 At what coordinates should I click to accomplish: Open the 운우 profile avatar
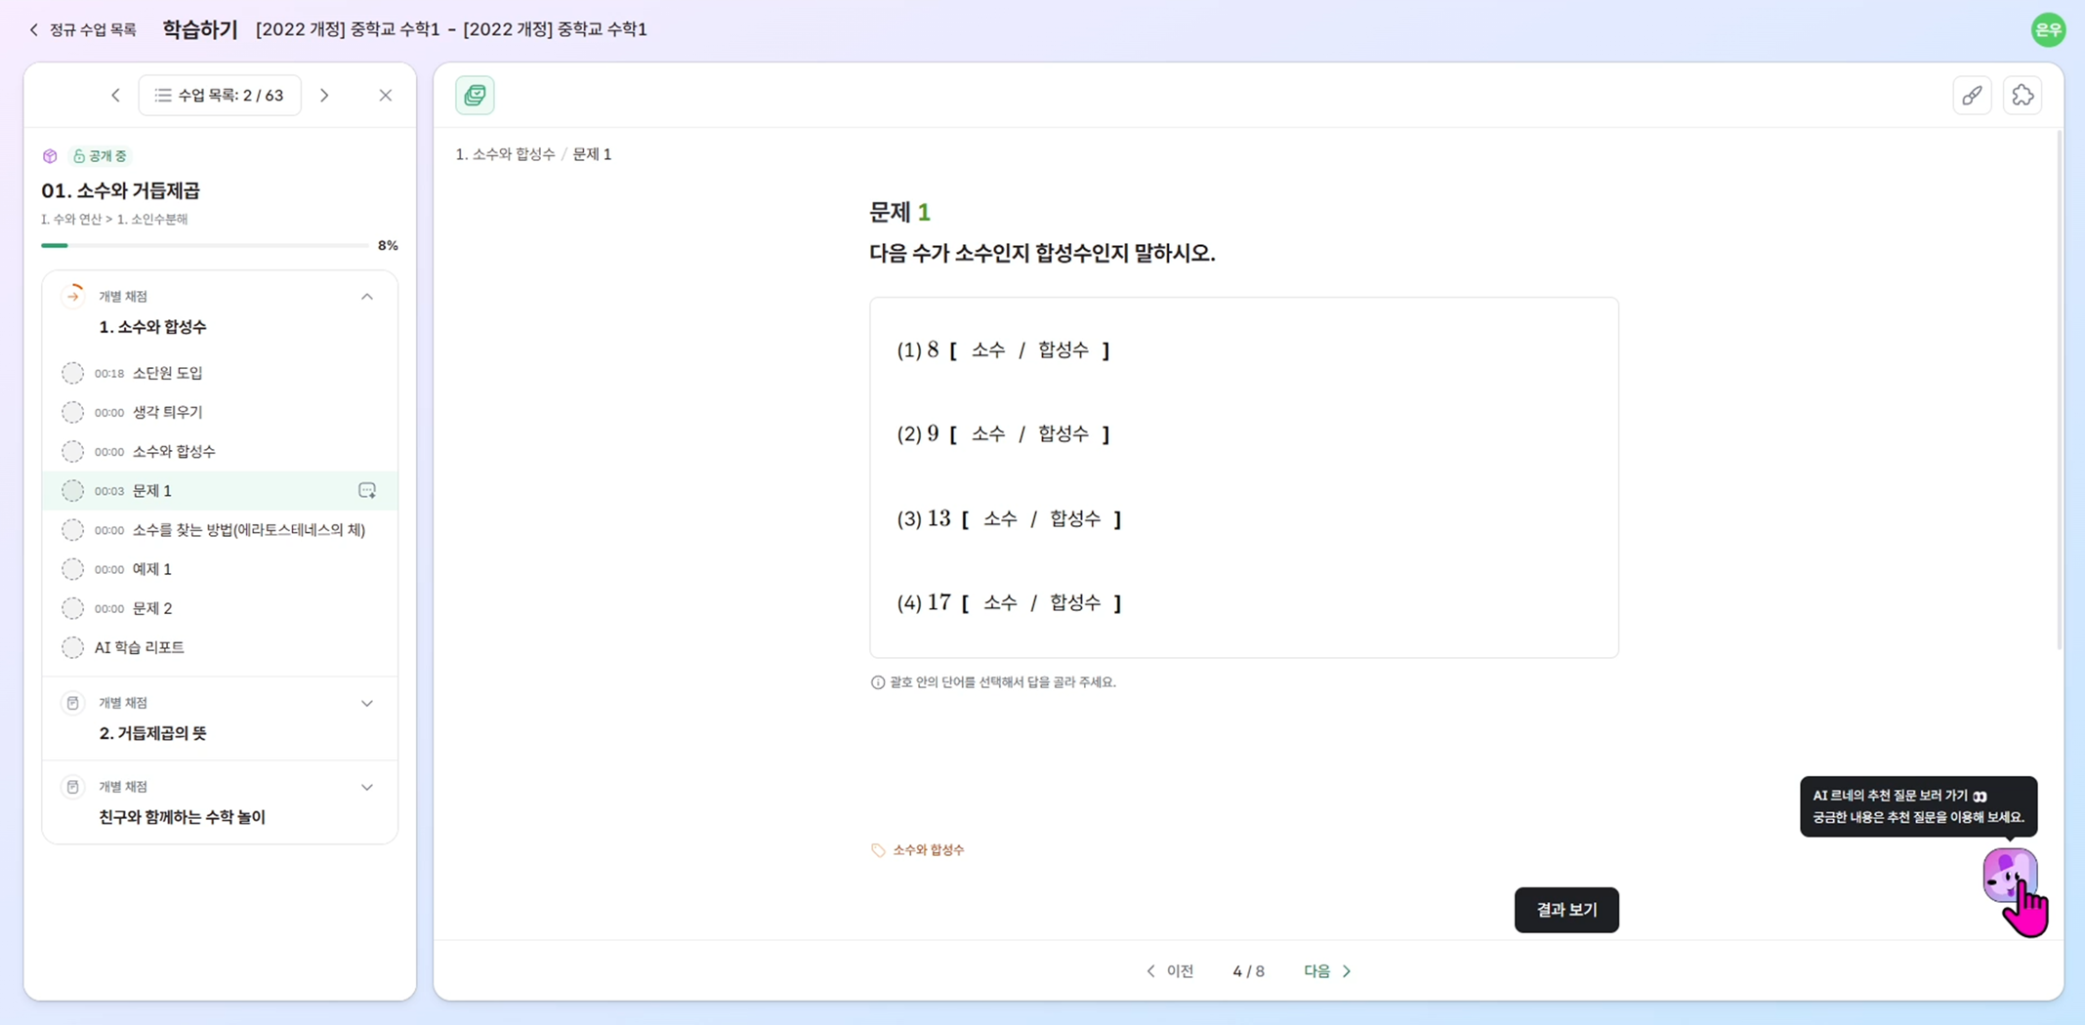2048,29
